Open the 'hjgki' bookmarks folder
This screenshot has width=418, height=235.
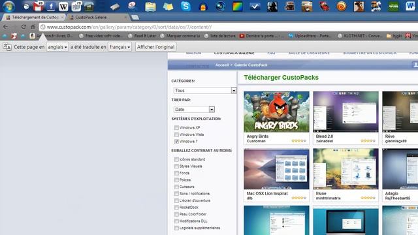pos(394,36)
